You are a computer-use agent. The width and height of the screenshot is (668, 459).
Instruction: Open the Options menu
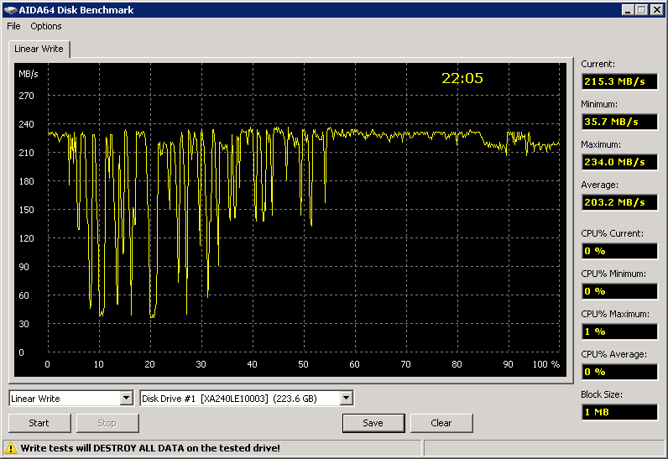(46, 26)
